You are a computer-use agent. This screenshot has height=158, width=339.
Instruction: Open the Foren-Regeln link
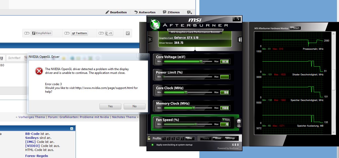pyautogui.click(x=37, y=156)
